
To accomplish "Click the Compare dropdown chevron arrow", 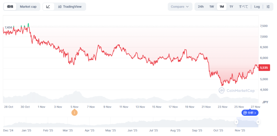I will [x=187, y=7].
